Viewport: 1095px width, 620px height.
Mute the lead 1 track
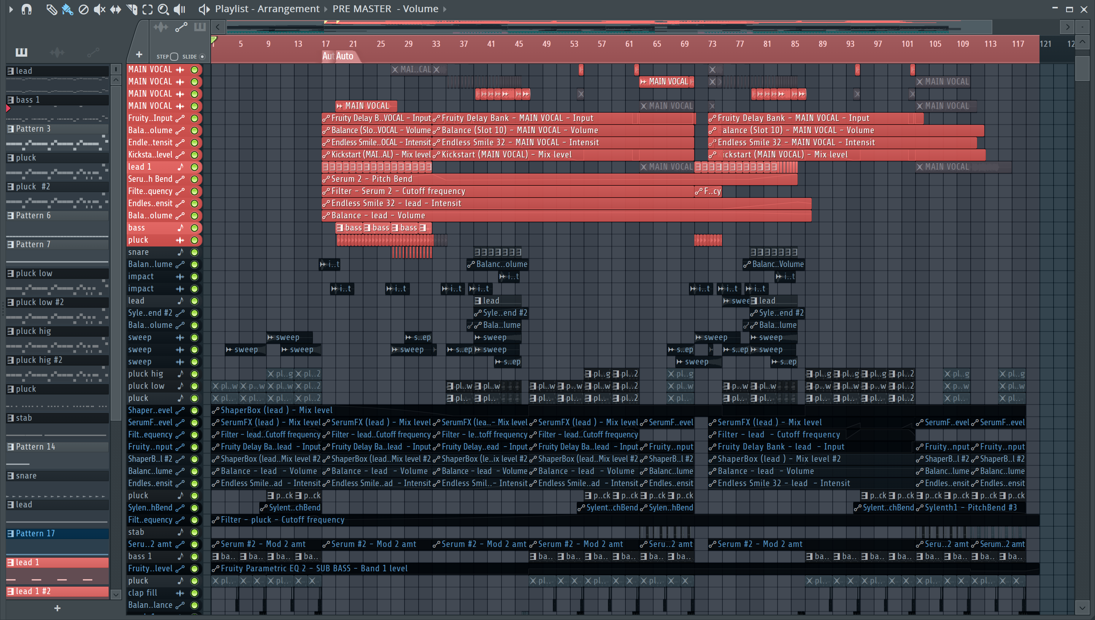pos(195,167)
